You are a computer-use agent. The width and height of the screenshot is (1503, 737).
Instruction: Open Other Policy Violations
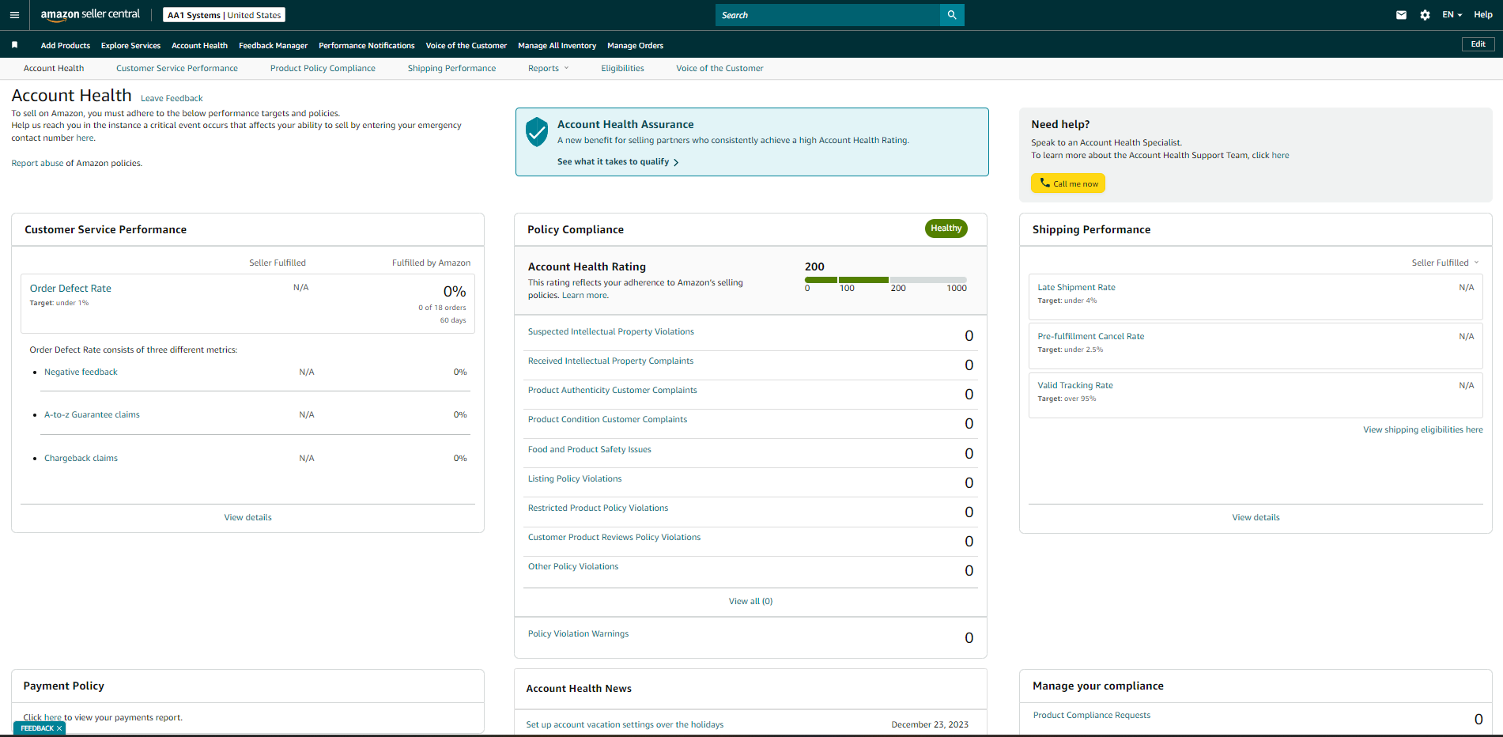pos(573,567)
